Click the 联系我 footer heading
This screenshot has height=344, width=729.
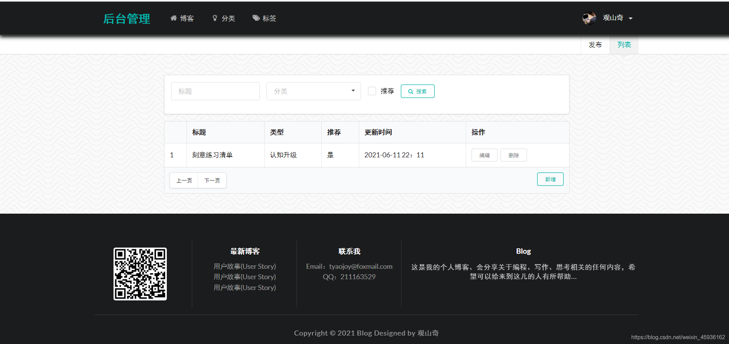click(349, 251)
